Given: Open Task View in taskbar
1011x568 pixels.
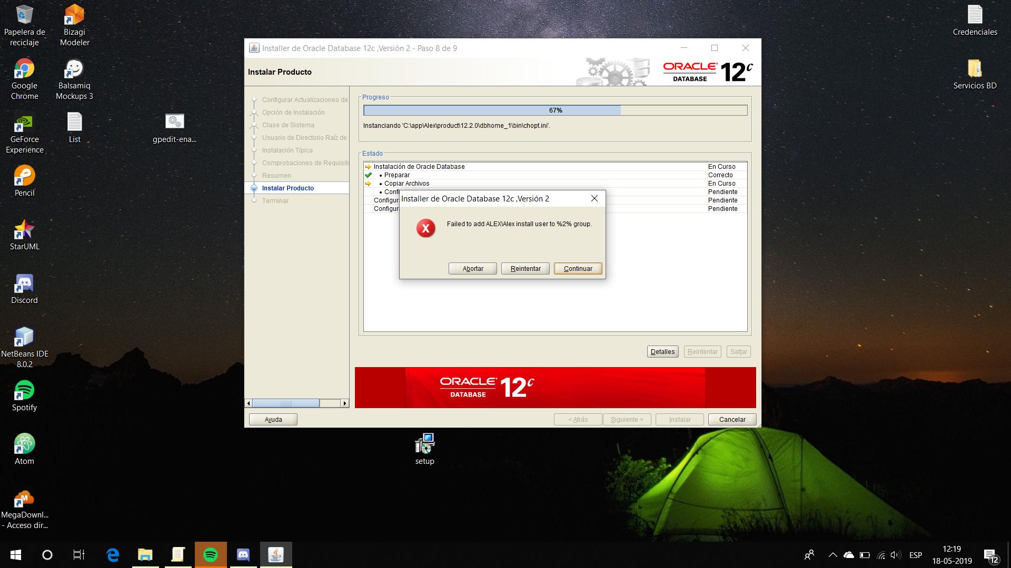Looking at the screenshot, I should pos(78,555).
